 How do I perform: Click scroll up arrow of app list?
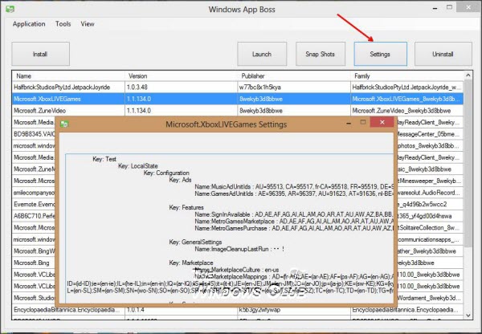tap(468, 75)
